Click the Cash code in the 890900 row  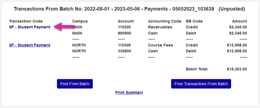tap(153, 33)
